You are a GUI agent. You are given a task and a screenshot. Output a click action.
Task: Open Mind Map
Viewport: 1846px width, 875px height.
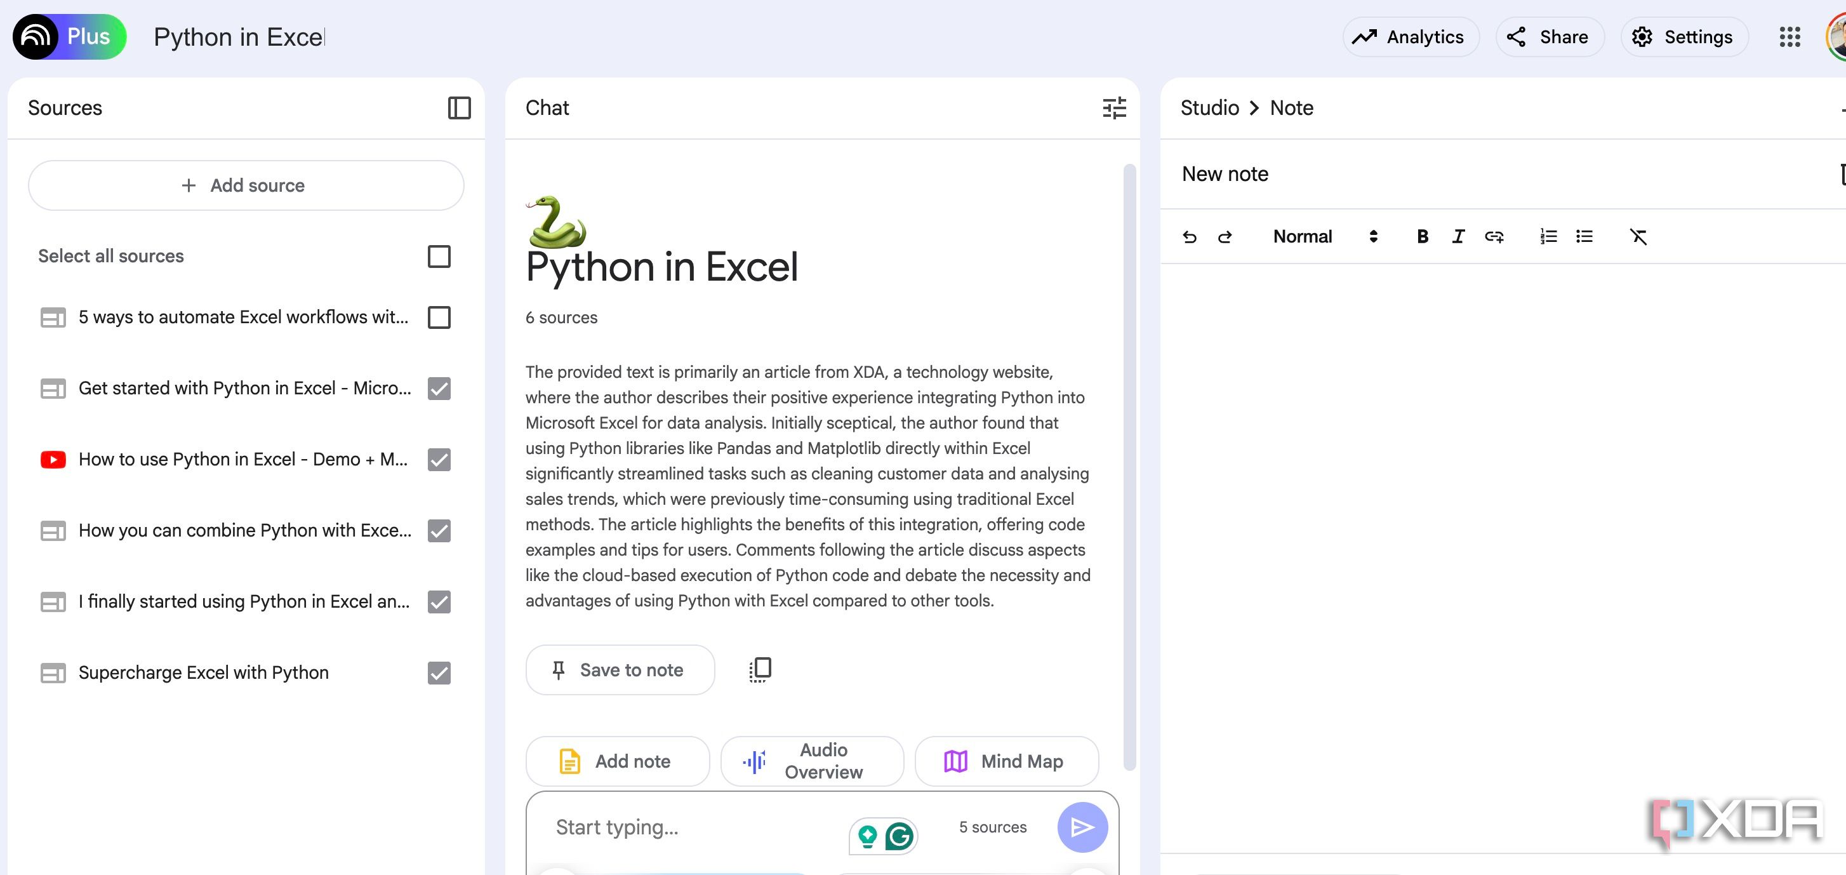[x=1006, y=761]
